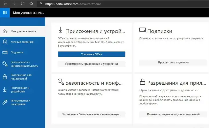Click the person icon for Личные сведения
Viewport: 209px width, 128px height.
pyautogui.click(x=5, y=42)
